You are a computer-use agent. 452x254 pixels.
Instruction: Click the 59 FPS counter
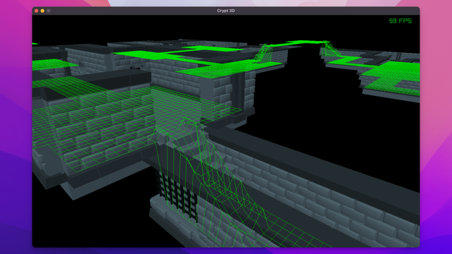click(x=400, y=20)
